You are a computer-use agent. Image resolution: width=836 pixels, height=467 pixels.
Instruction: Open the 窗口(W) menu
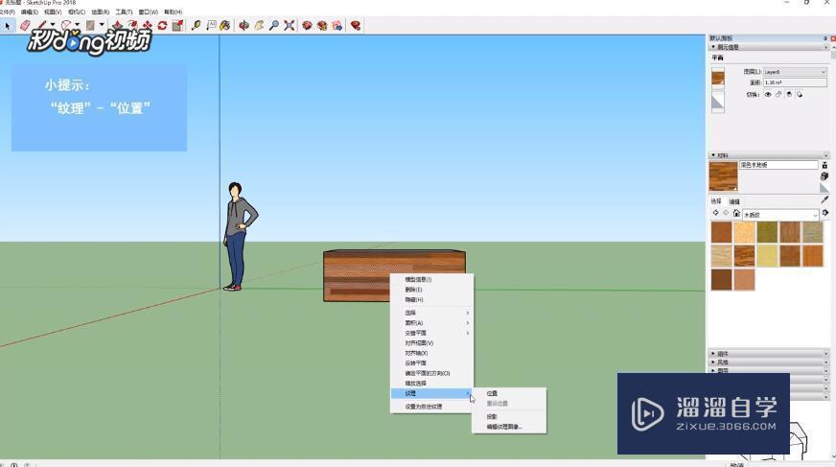click(149, 12)
